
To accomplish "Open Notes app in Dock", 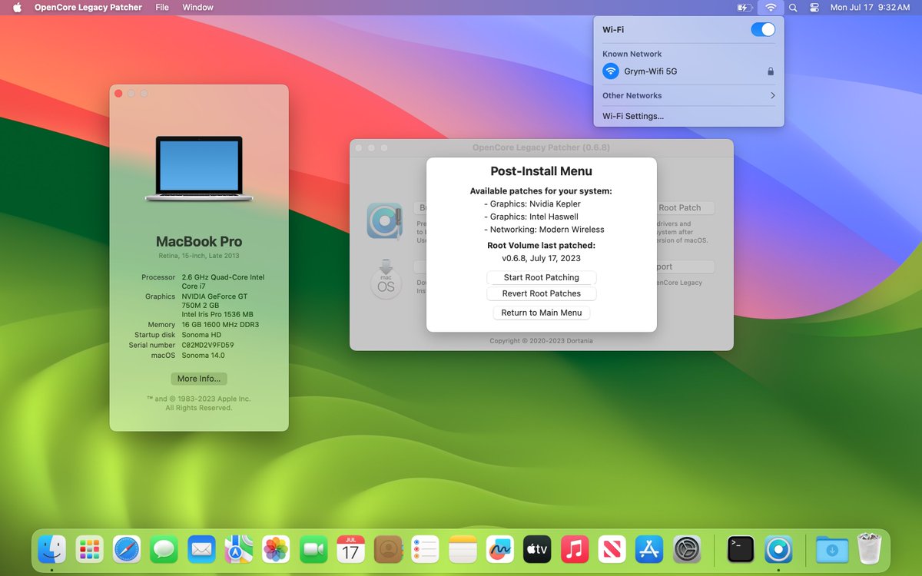I will point(463,549).
